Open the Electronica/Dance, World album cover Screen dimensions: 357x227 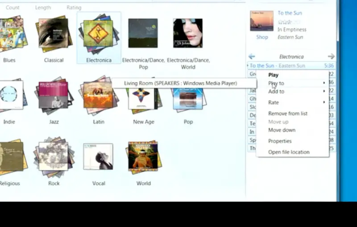[188, 33]
